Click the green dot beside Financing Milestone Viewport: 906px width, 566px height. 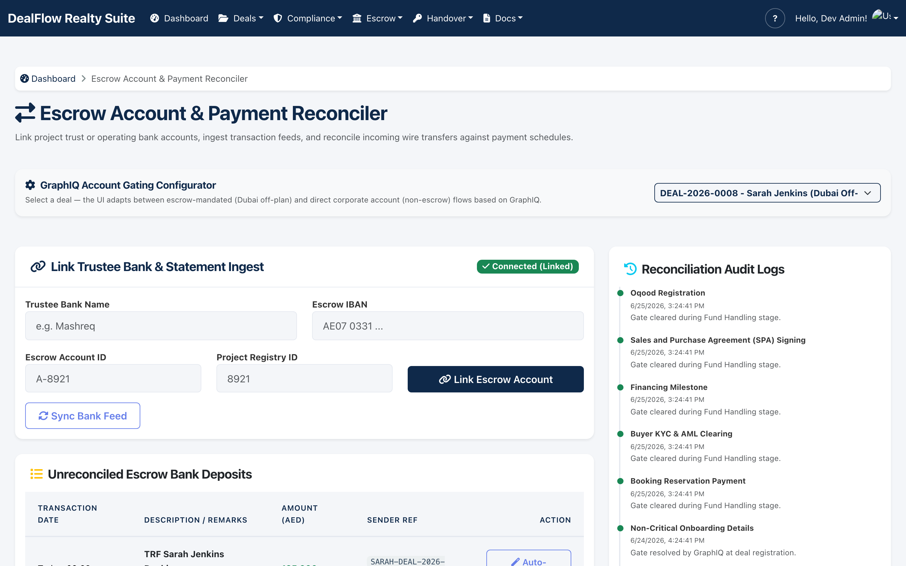click(x=620, y=387)
